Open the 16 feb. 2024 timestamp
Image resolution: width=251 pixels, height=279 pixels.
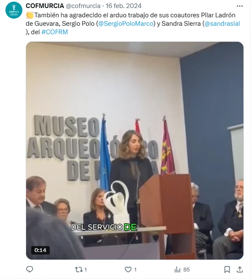123,6
